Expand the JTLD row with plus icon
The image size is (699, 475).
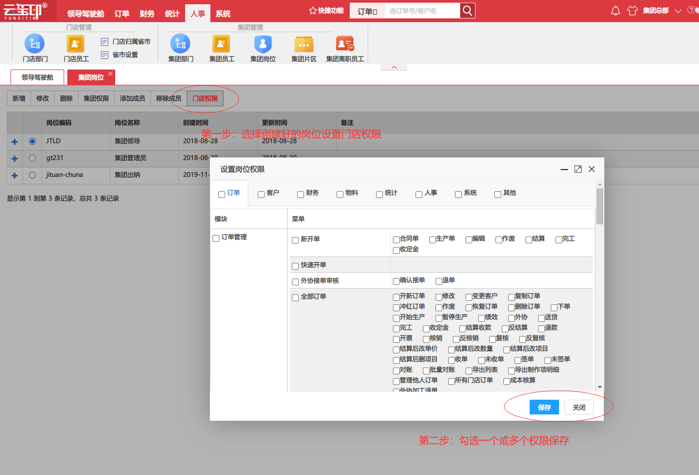pos(15,142)
